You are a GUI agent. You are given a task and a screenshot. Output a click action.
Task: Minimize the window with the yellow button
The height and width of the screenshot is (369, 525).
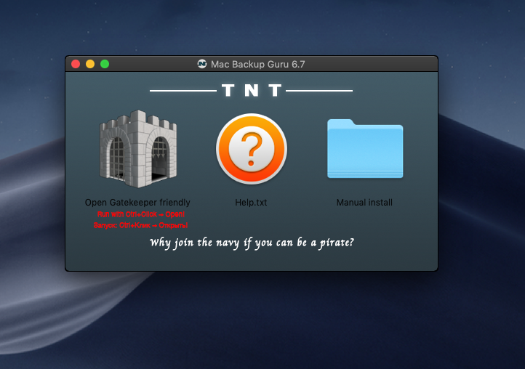tap(90, 64)
